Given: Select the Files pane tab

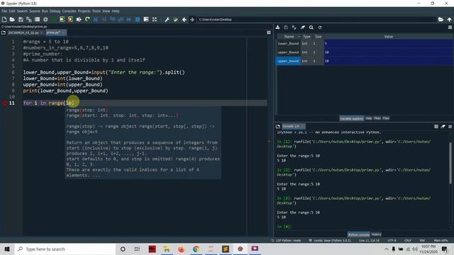Looking at the screenshot, I should point(386,118).
